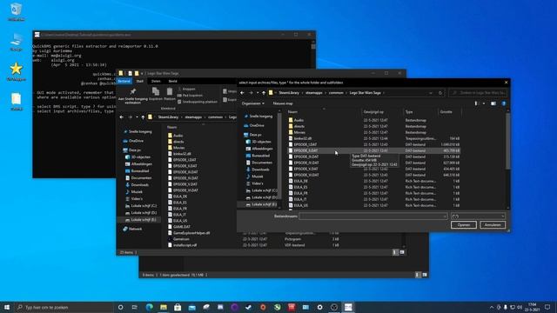
Task: Click the Annuleren button
Action: coord(493,225)
